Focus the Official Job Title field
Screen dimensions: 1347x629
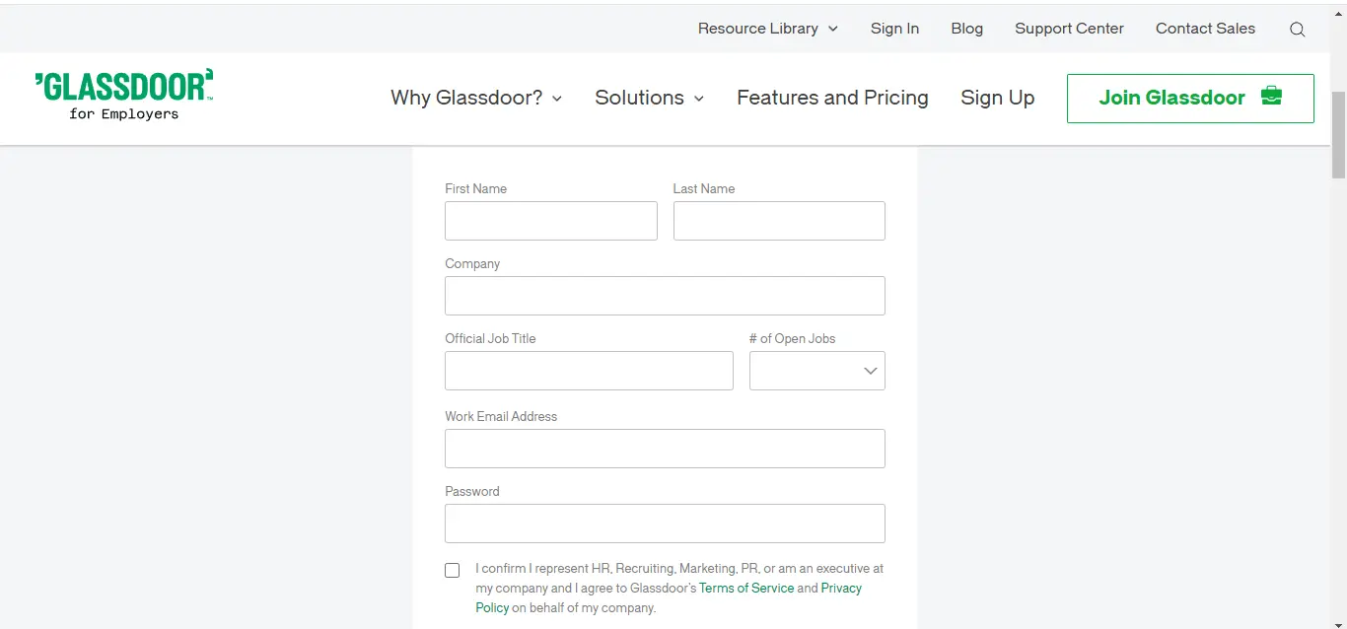pos(589,371)
